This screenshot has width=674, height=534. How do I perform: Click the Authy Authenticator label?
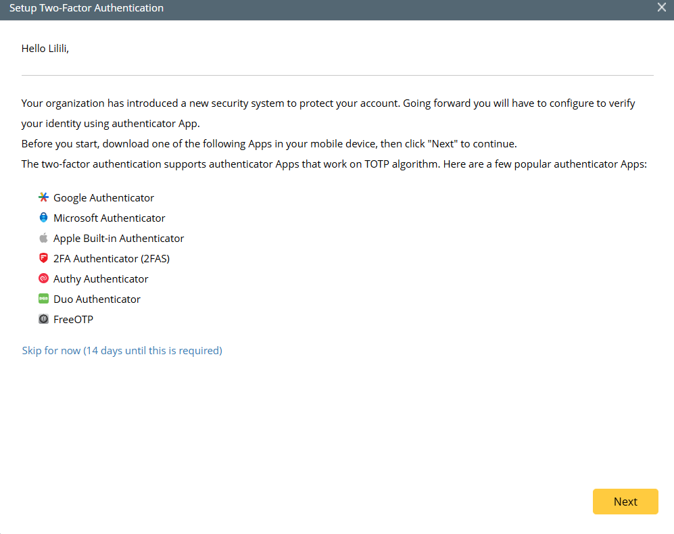pos(101,279)
